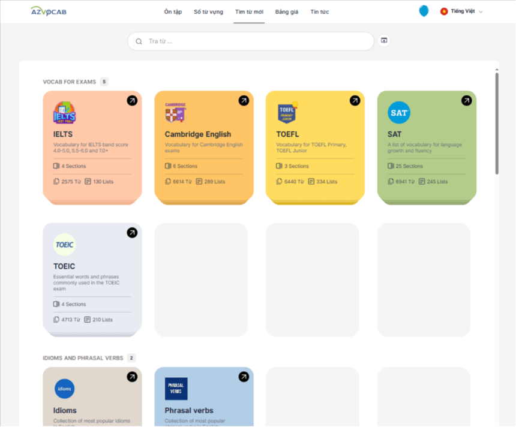Viewport: 516px width, 427px height.
Task: Click the VOCAB FOR EXAMS count badge 5
Action: click(x=104, y=82)
